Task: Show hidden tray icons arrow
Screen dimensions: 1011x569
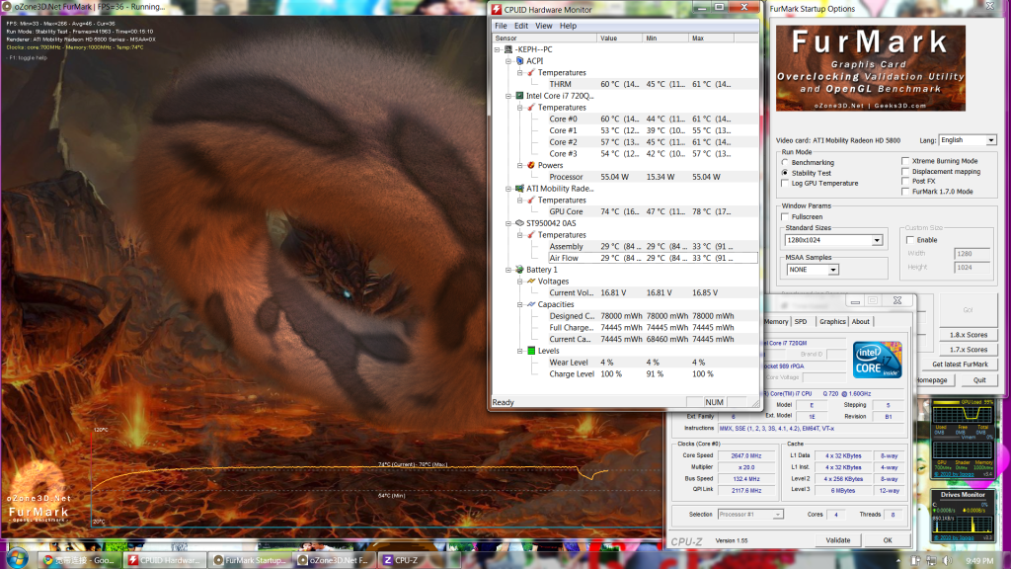Action: pos(898,561)
